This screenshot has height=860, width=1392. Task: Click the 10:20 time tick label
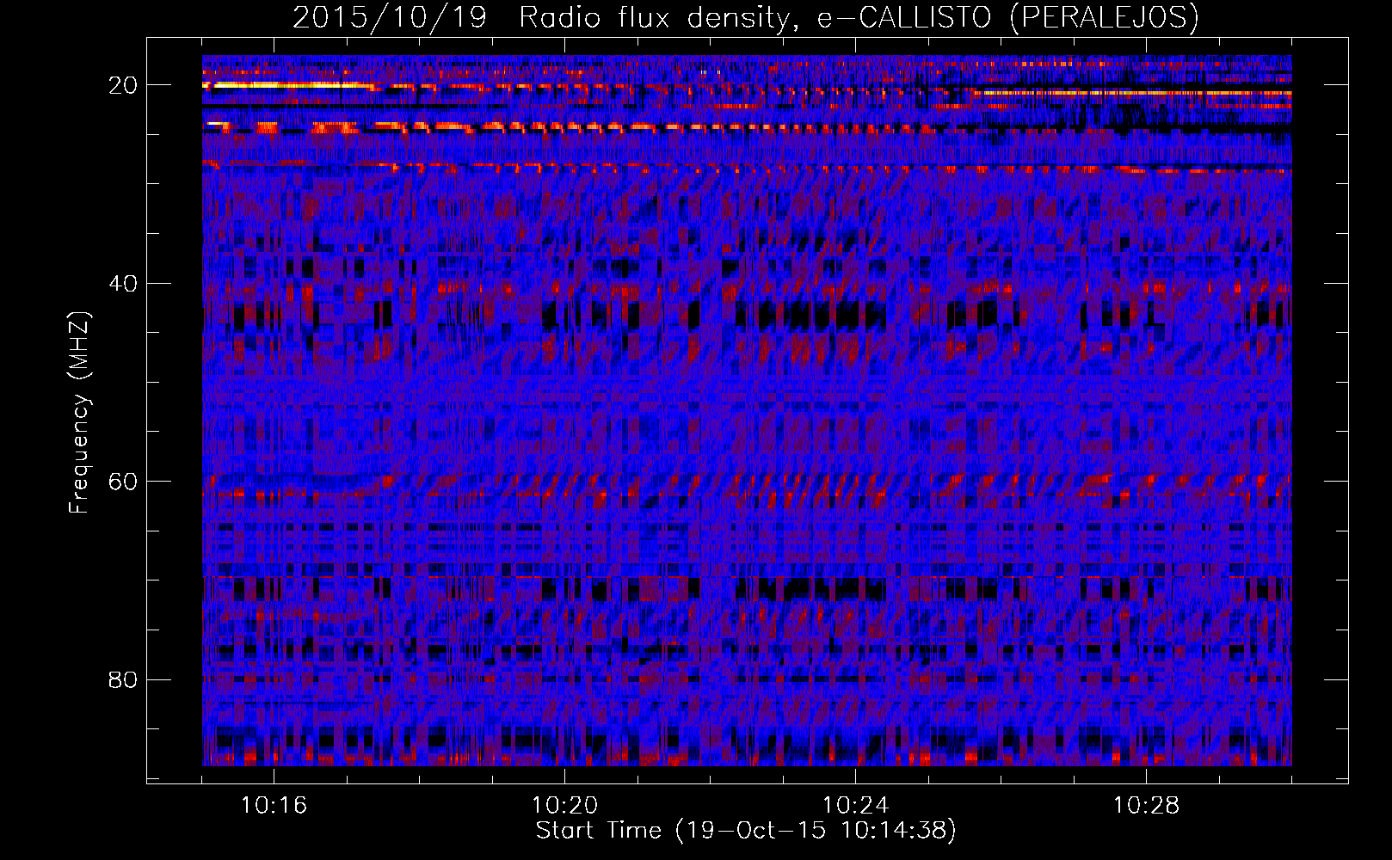564,806
